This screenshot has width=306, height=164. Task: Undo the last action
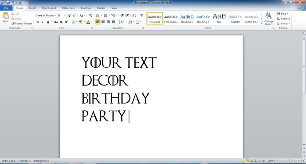(x=13, y=3)
